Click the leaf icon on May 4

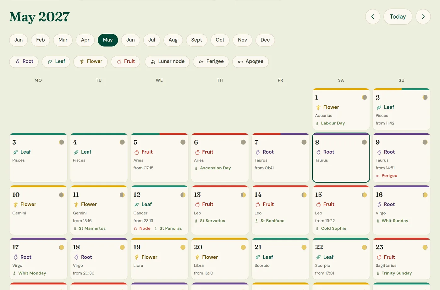76,152
